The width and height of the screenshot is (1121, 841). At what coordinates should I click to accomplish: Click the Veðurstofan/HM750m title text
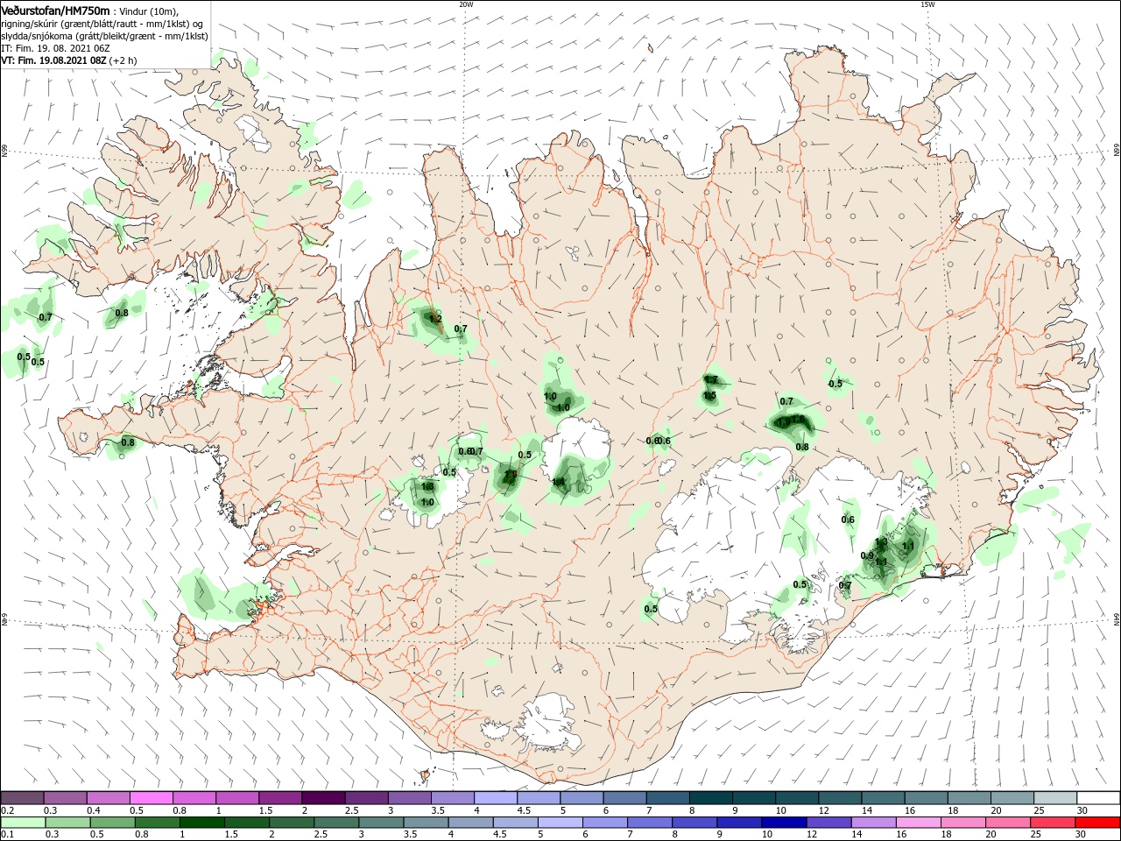pyautogui.click(x=56, y=11)
